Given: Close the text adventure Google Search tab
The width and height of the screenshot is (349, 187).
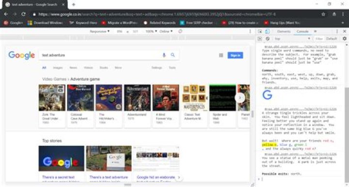Looking at the screenshot, I should pos(63,4).
